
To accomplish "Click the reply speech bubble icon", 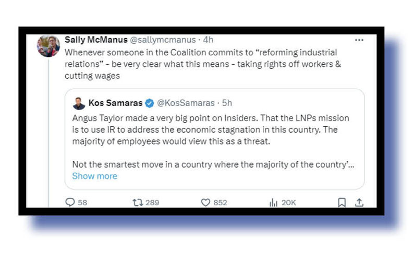I will pos(70,202).
